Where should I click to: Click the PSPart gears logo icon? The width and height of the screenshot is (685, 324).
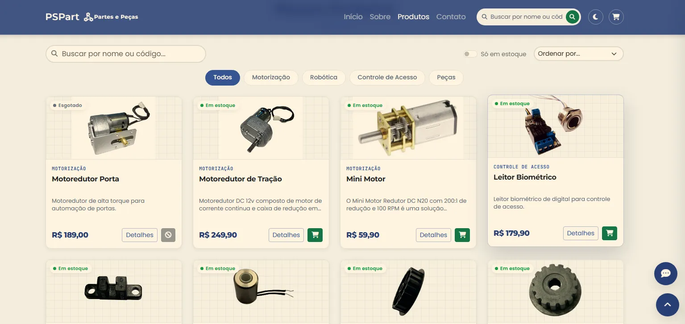click(88, 17)
